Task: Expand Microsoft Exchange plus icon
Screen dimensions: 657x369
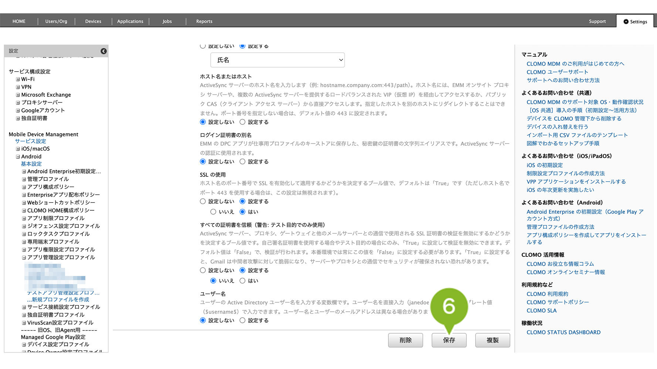Action: pyautogui.click(x=18, y=95)
